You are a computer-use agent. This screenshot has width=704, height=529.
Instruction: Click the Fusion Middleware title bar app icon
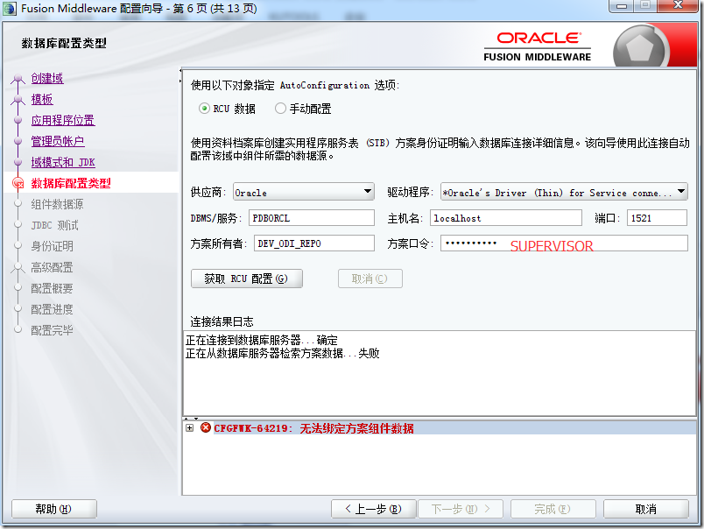[x=10, y=9]
